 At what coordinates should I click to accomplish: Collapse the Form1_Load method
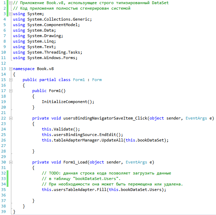pos(11,162)
